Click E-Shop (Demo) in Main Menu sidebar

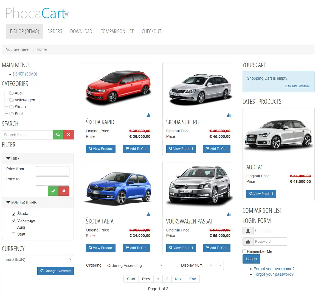point(25,74)
